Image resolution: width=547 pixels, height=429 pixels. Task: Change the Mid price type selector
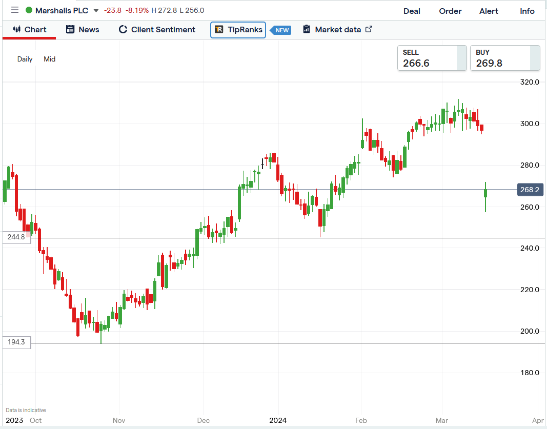point(50,59)
